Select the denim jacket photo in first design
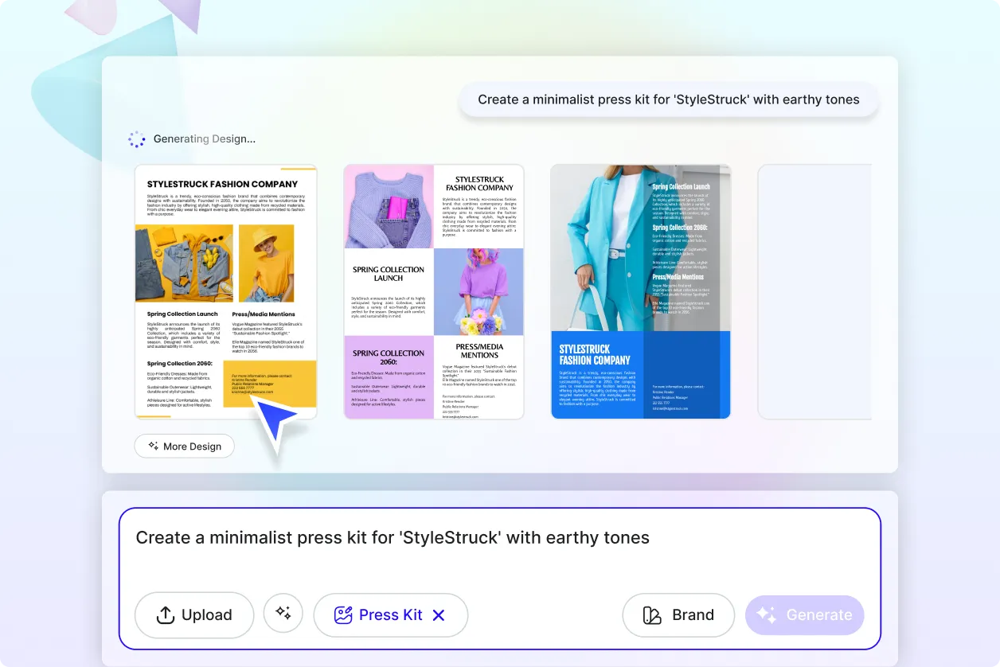1000x667 pixels. (x=184, y=263)
